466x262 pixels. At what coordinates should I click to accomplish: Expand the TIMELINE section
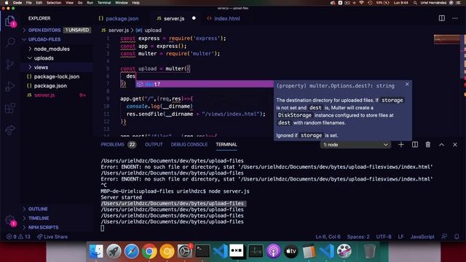pyautogui.click(x=39, y=218)
